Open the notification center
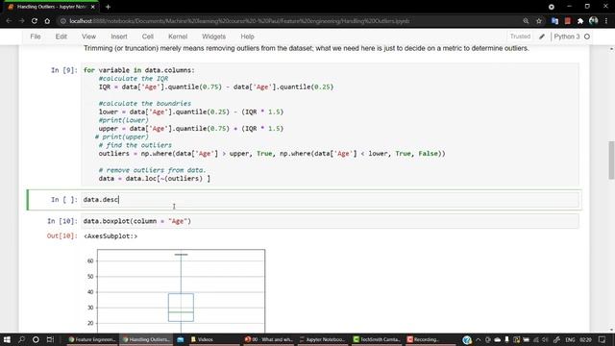Image resolution: width=615 pixels, height=346 pixels. [x=603, y=339]
